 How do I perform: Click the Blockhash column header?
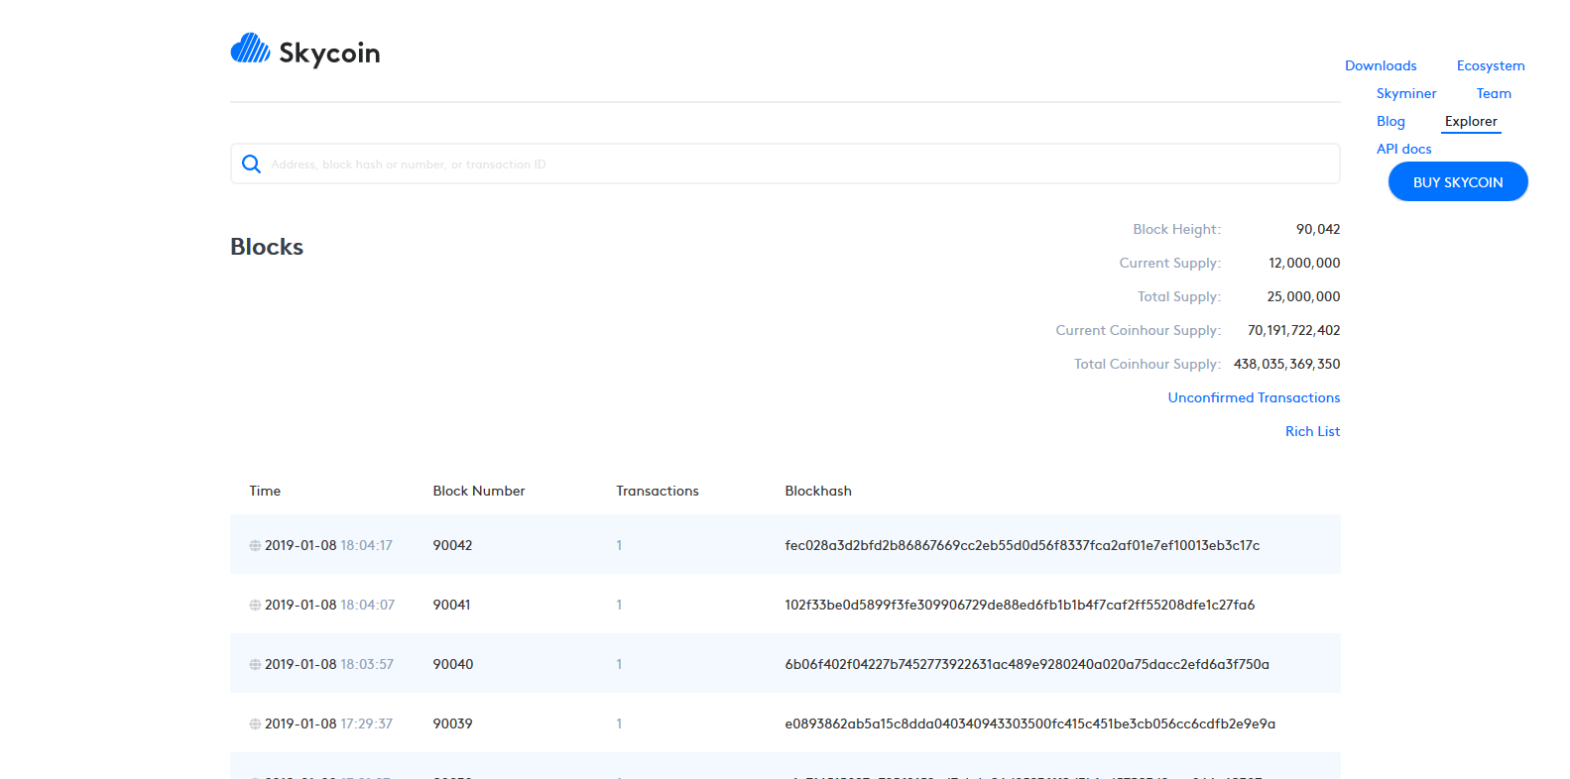click(818, 491)
